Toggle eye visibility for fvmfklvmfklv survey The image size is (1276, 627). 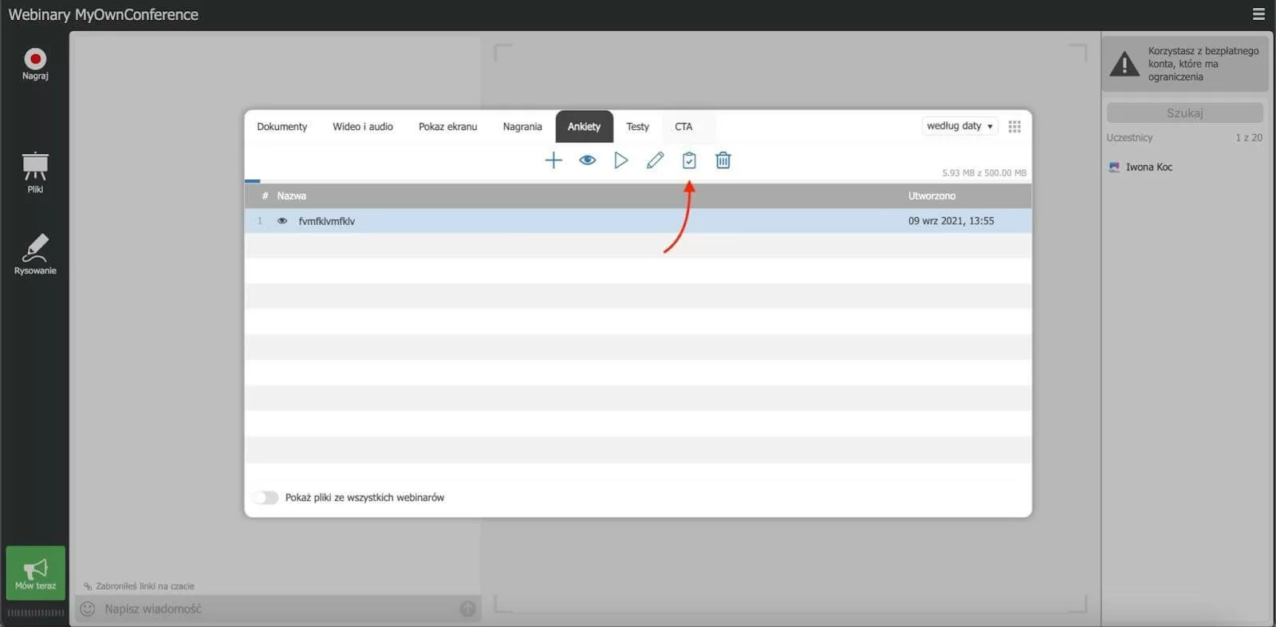click(x=282, y=221)
